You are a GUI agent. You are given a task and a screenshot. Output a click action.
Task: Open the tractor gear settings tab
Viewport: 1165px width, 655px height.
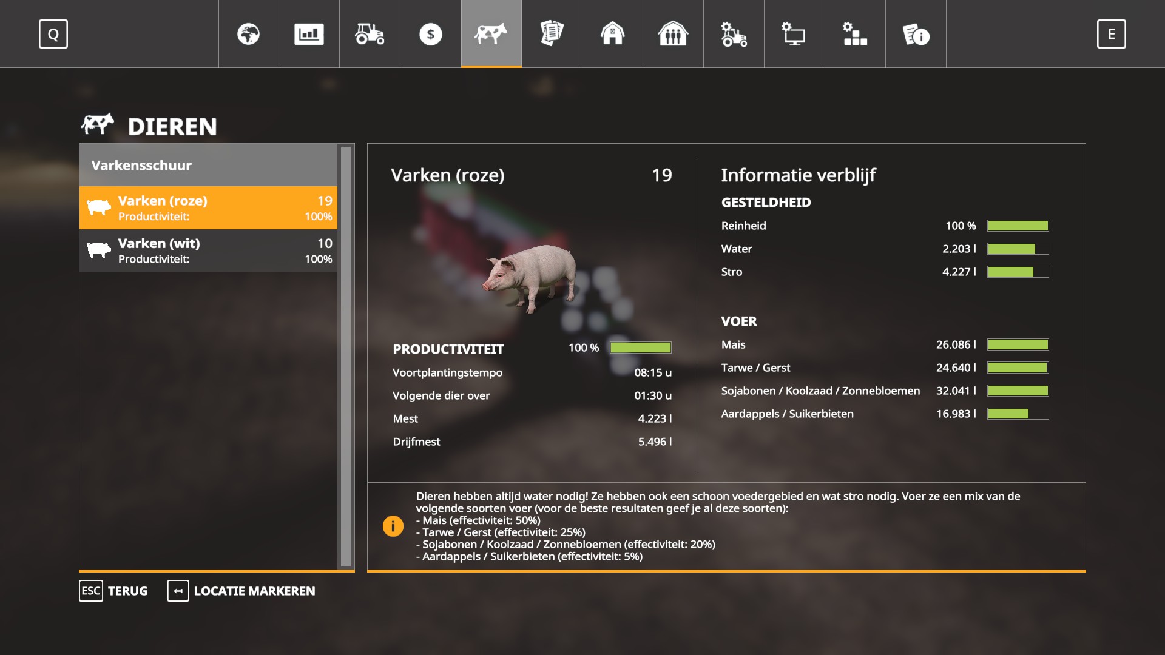click(734, 34)
